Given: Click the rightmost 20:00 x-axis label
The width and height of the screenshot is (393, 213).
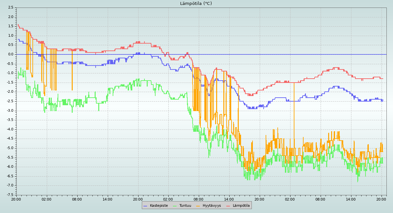Looking at the screenshot, I should pyautogui.click(x=381, y=199).
